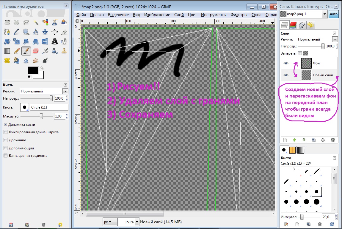
Task: Hide the Фон layer using its eye icon
Action: [286, 63]
